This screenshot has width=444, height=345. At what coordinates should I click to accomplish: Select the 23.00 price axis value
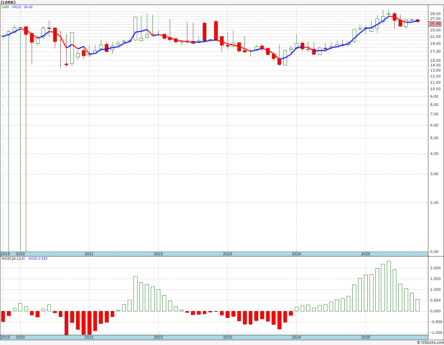click(x=435, y=30)
